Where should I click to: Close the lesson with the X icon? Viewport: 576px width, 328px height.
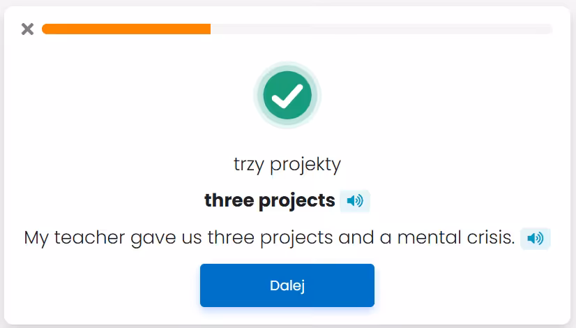click(x=27, y=29)
